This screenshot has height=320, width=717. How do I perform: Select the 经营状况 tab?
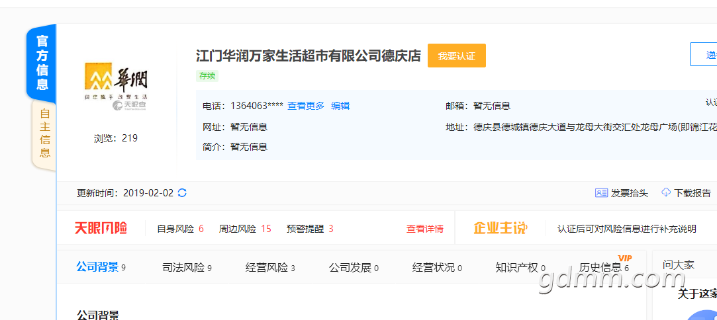coord(437,268)
